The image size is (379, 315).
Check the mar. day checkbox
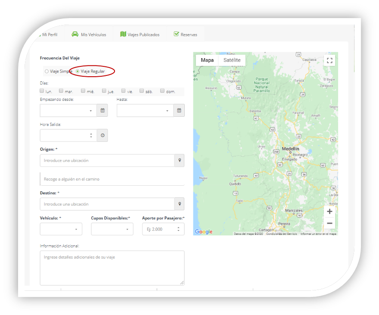61,90
